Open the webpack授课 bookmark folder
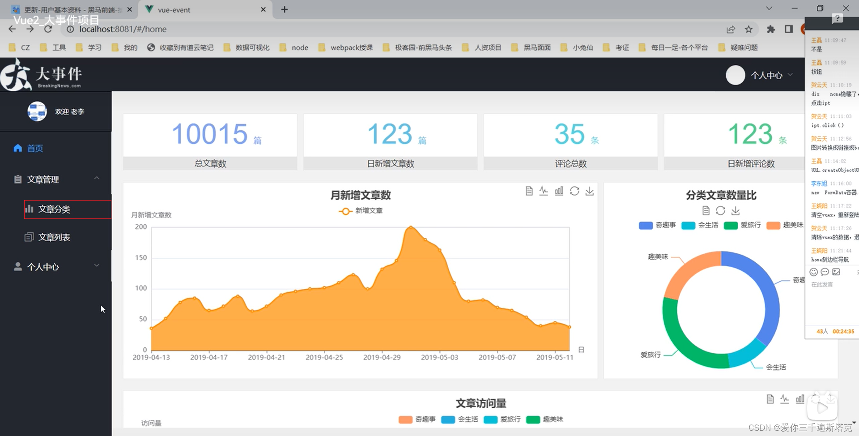Viewport: 859px width, 436px height. (x=345, y=47)
